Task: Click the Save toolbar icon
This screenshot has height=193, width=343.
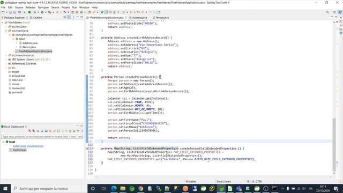Action: (10, 12)
